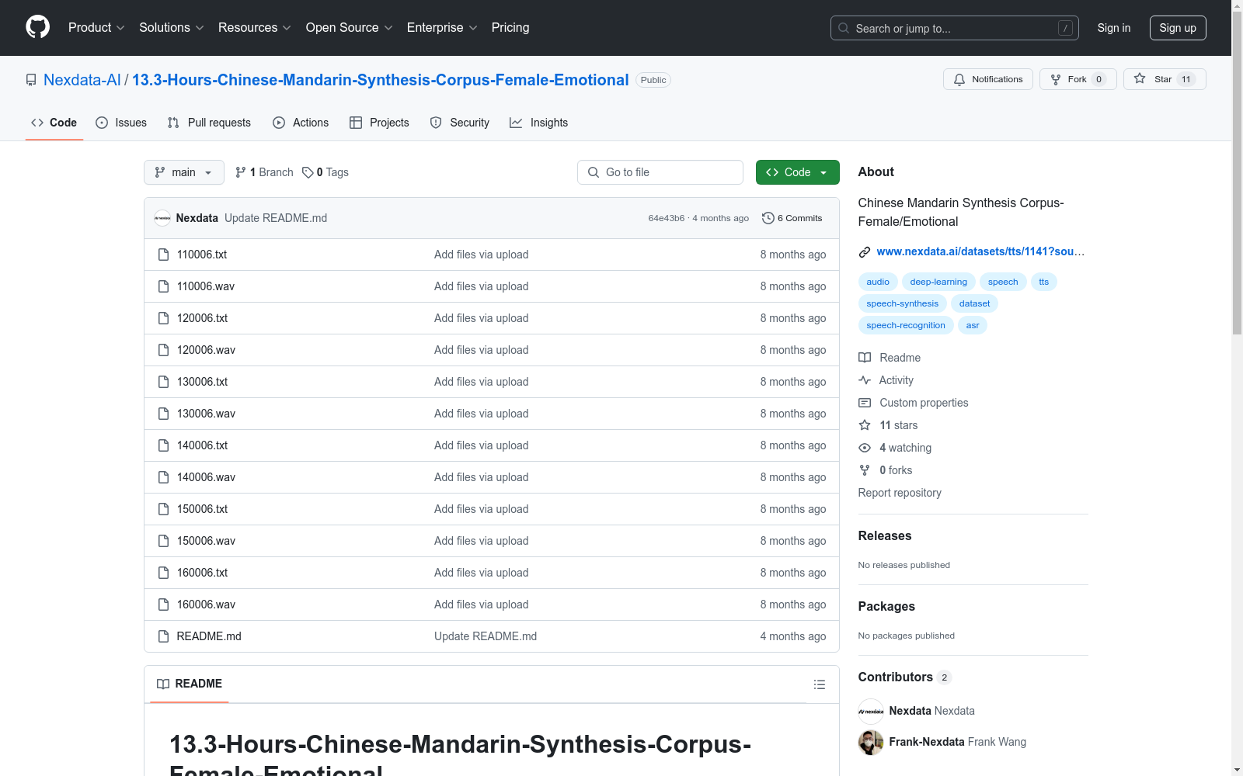Click the file icon for 120006.wav
Screen dimensions: 1243x776
tap(163, 350)
